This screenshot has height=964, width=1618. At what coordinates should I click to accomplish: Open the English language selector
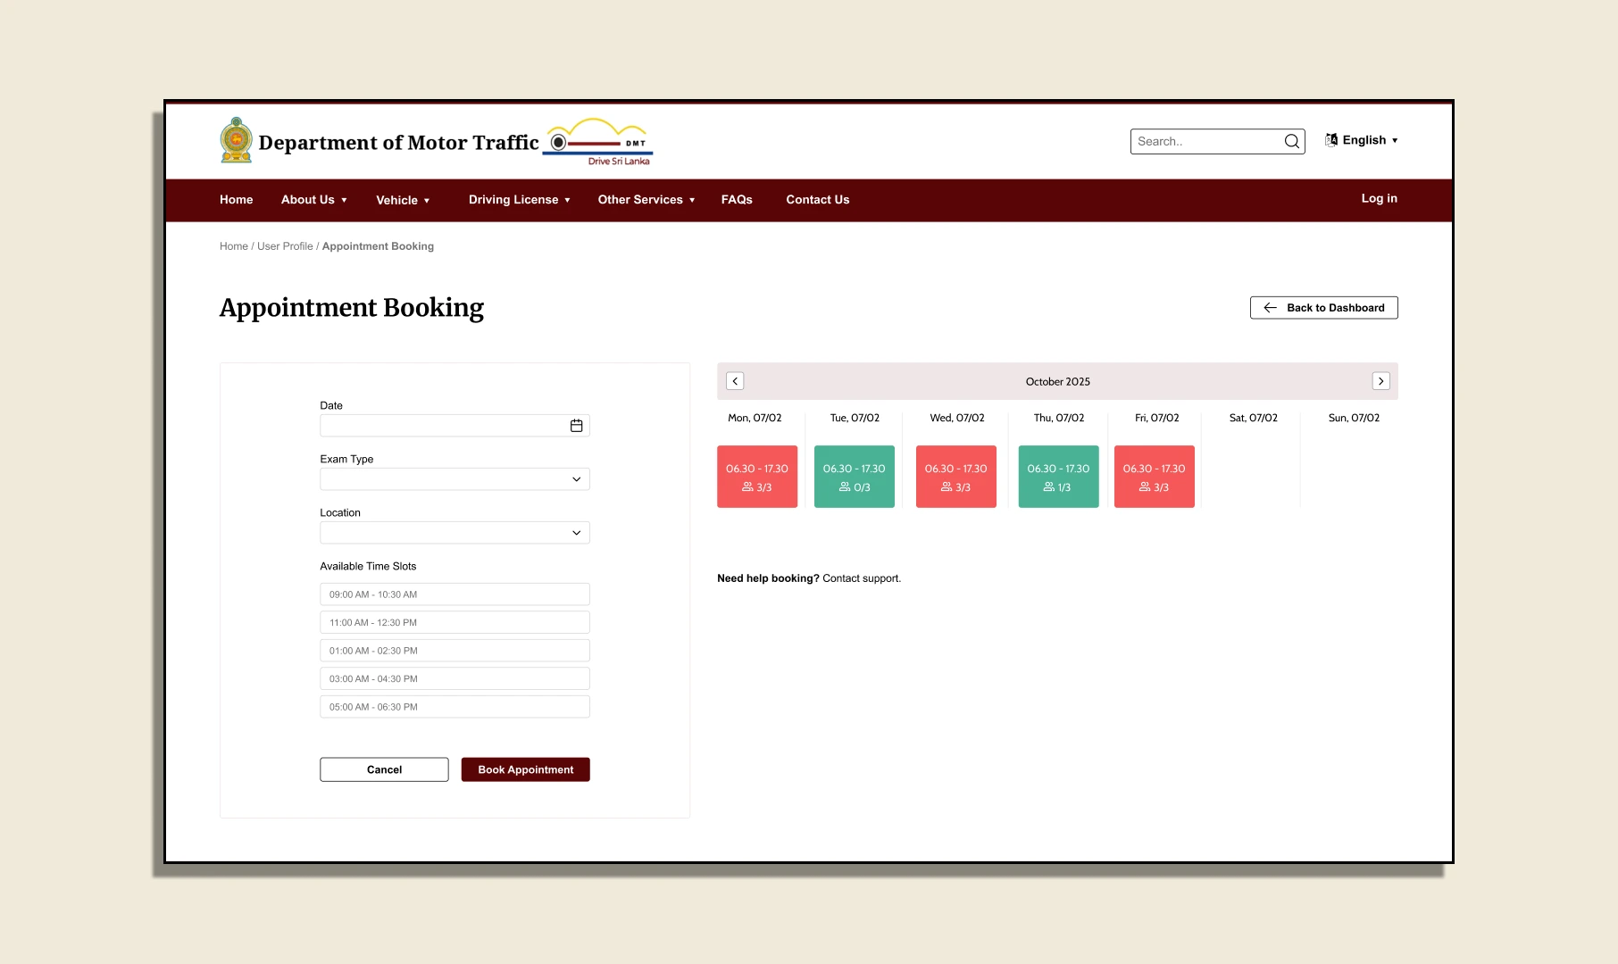pos(1362,140)
